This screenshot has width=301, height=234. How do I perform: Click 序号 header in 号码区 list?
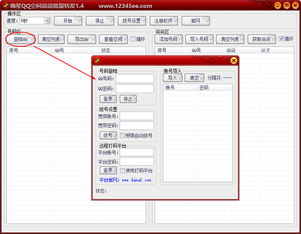click(x=30, y=50)
